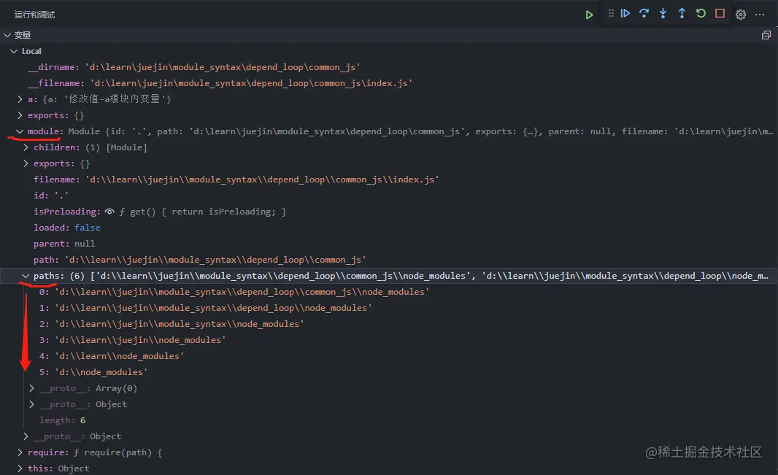Step out of current function

tap(682, 13)
